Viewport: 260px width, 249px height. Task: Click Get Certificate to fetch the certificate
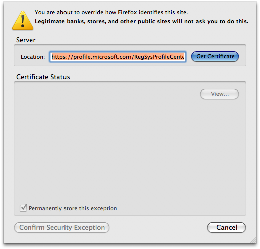point(215,56)
